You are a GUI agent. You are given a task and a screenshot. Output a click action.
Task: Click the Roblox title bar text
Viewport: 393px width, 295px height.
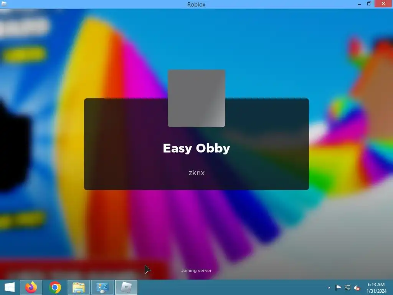196,4
